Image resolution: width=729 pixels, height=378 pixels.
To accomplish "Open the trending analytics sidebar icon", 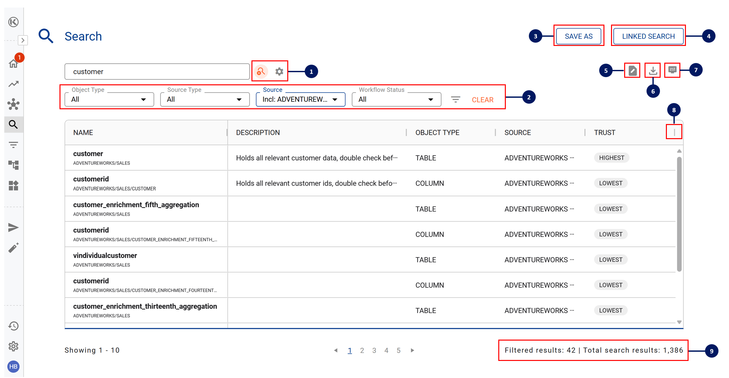I will tap(13, 84).
